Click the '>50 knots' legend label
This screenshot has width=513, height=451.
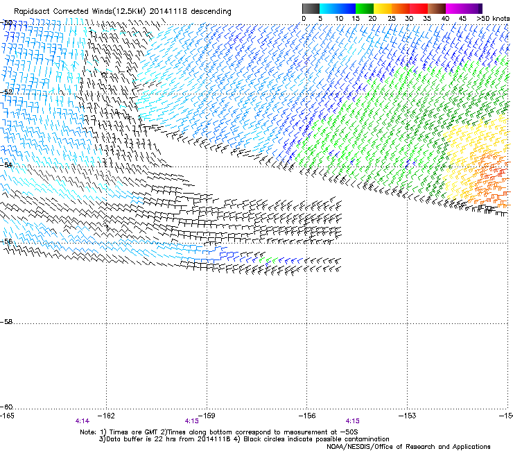[493, 19]
